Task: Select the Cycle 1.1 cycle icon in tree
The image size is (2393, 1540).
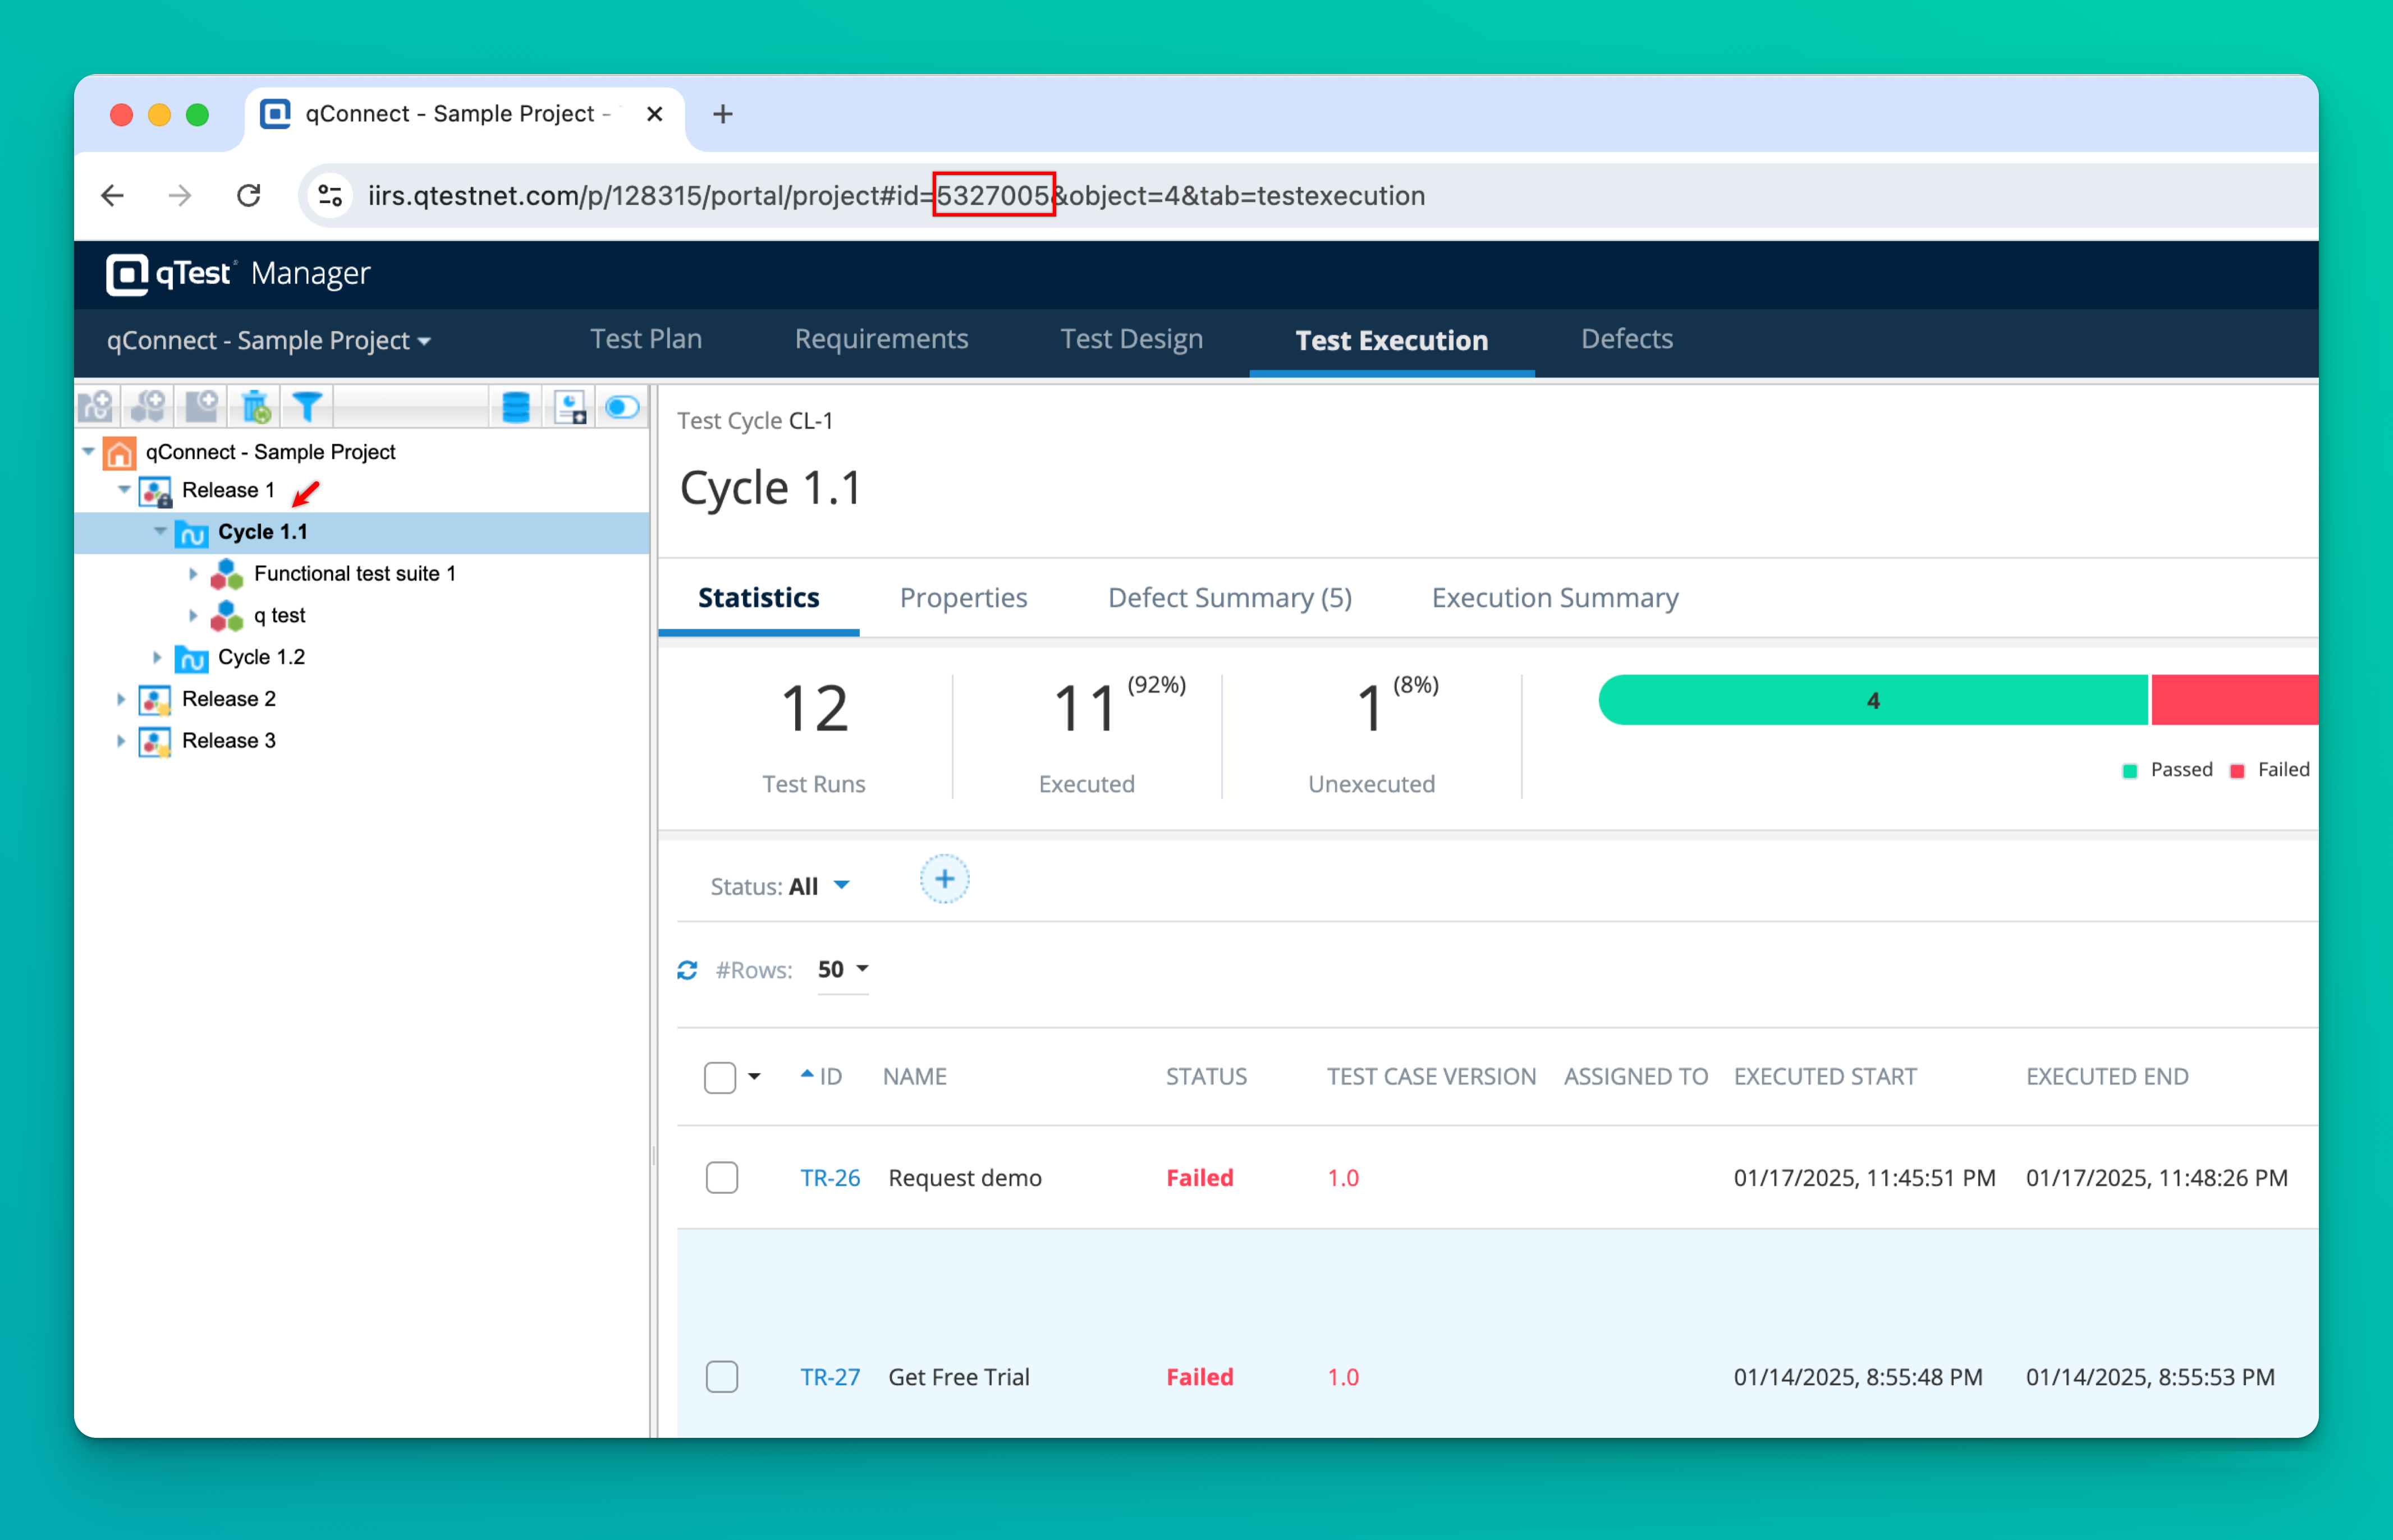Action: pyautogui.click(x=193, y=532)
